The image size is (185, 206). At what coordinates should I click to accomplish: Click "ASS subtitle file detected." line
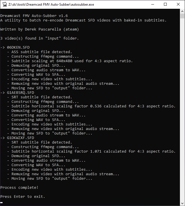click(42, 52)
